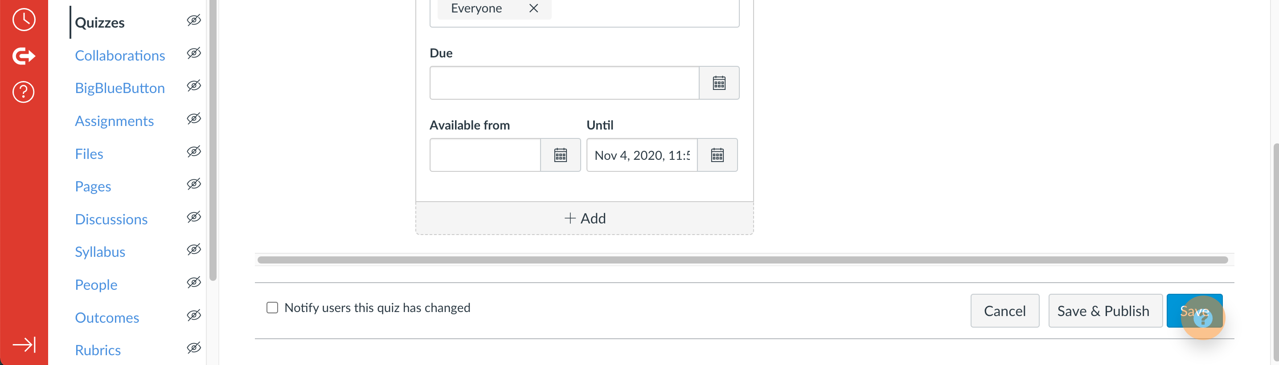Toggle visibility eye next to Collaborations
This screenshot has height=365, width=1279.
coord(194,53)
